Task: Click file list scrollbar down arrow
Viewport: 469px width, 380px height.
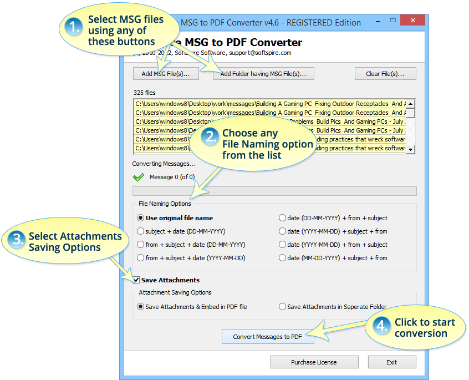Action: tap(411, 149)
